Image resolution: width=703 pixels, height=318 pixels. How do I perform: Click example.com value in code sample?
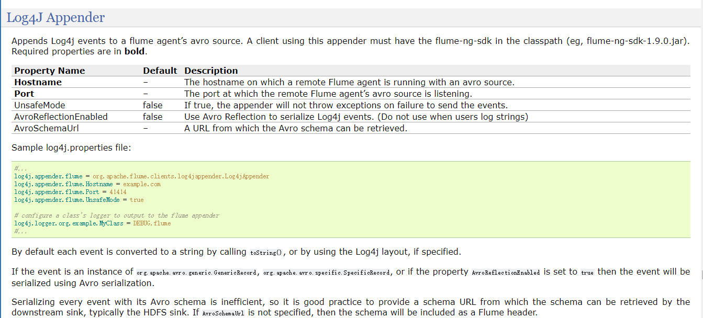click(141, 184)
